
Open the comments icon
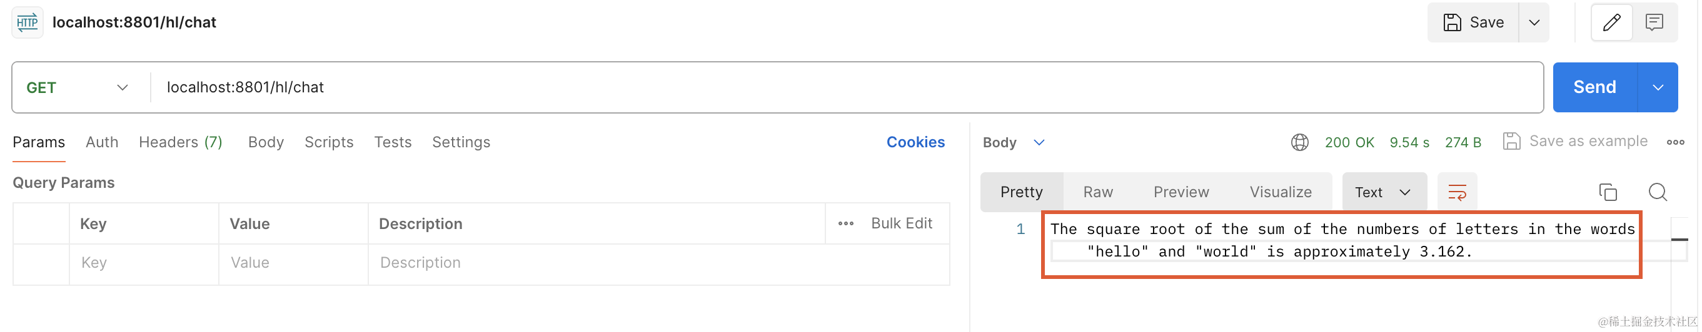pos(1654,22)
